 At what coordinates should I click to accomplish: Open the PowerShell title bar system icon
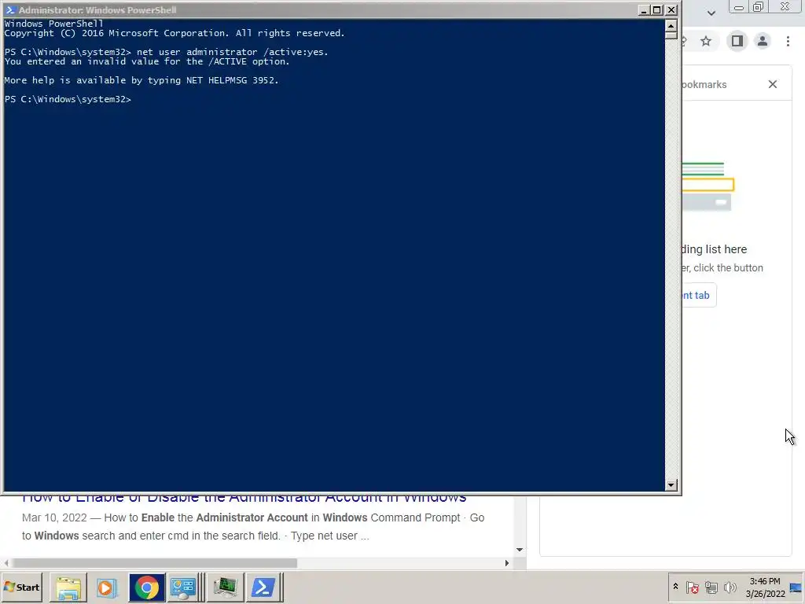[x=9, y=9]
